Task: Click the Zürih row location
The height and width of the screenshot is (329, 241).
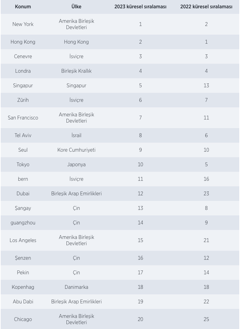Action: (23, 100)
